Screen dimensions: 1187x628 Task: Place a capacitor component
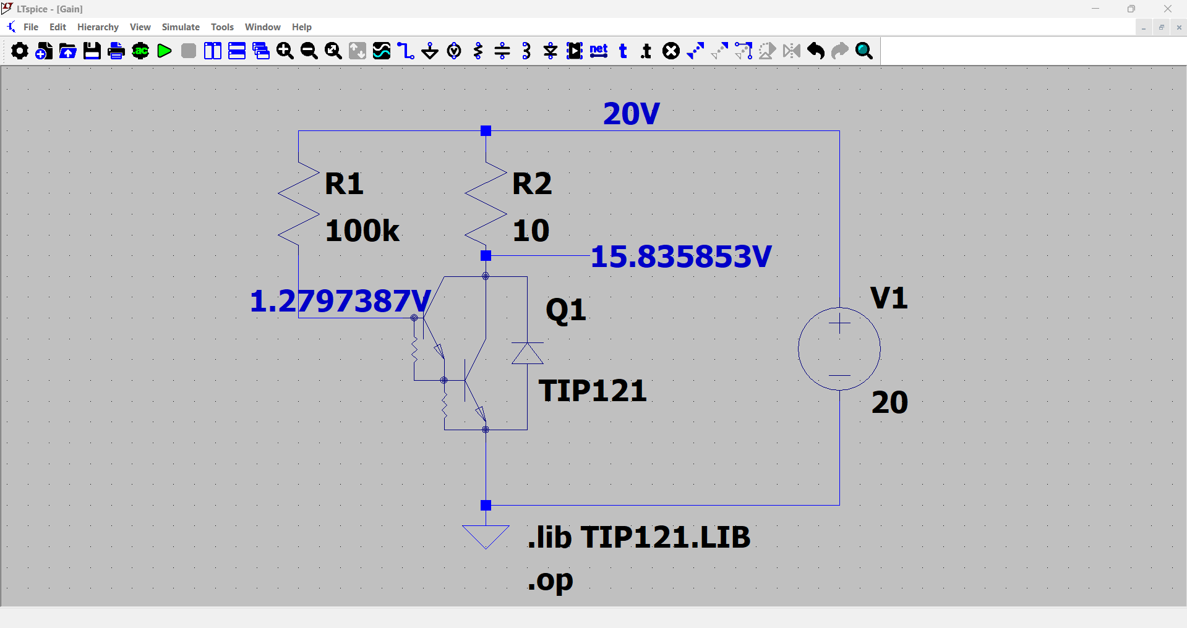502,51
